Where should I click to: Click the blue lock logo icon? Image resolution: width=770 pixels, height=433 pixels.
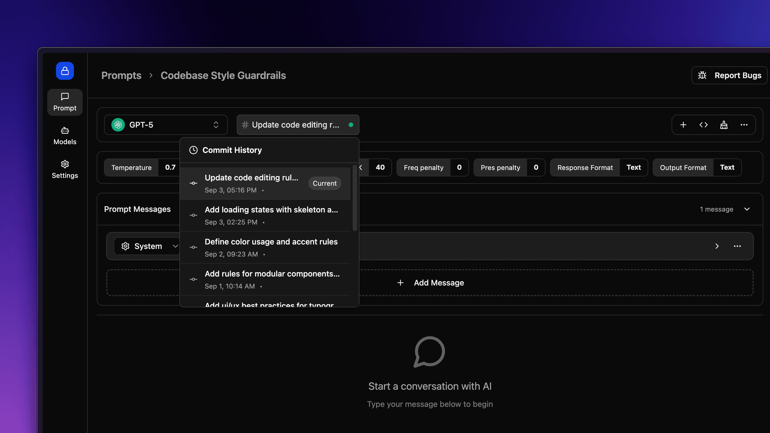click(x=65, y=71)
